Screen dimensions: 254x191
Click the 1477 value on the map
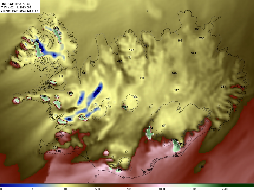point(82,117)
